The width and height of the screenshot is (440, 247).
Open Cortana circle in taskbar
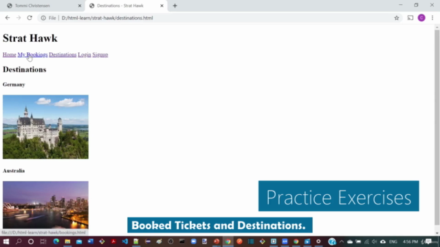pyautogui.click(x=31, y=242)
